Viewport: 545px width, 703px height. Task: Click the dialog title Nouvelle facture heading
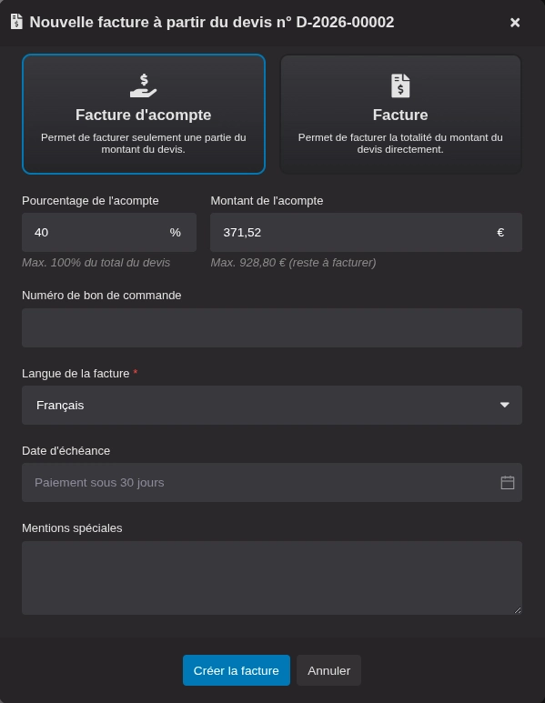coord(212,22)
